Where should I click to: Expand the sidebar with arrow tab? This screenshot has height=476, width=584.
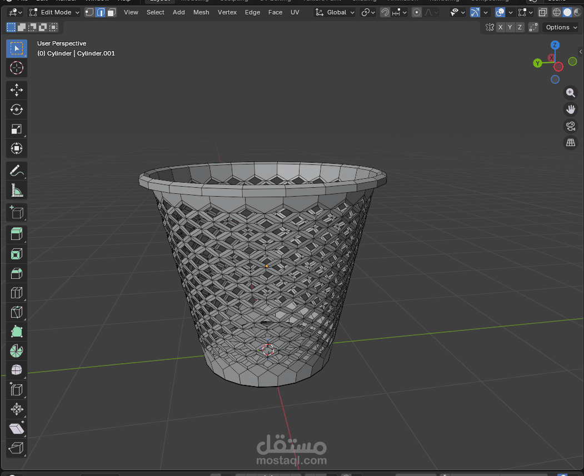[x=581, y=52]
